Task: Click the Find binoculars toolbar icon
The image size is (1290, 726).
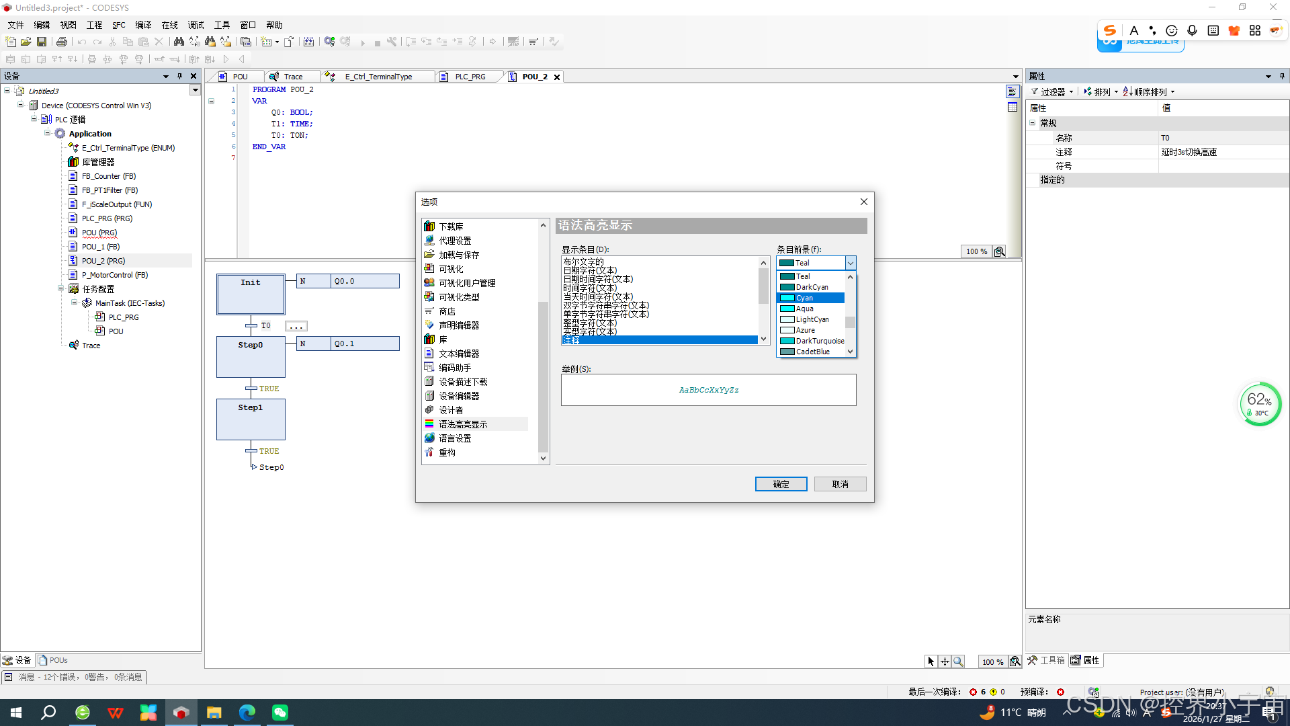Action: coord(179,42)
